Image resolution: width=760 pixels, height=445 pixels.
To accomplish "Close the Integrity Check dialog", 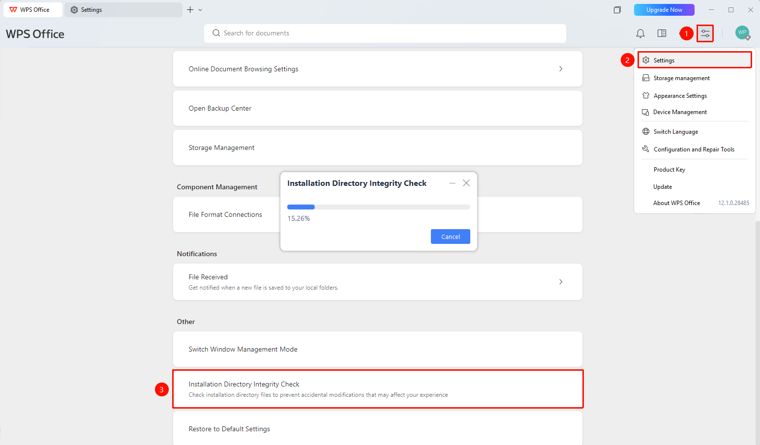I will pos(466,183).
